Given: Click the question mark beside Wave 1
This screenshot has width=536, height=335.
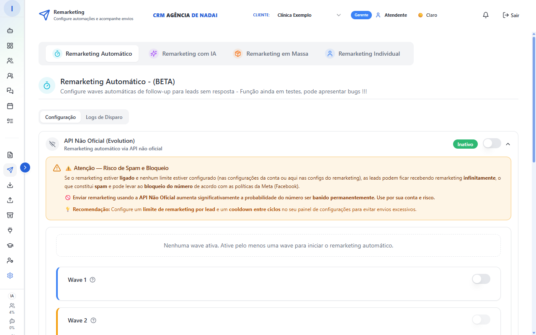Looking at the screenshot, I should [93, 280].
